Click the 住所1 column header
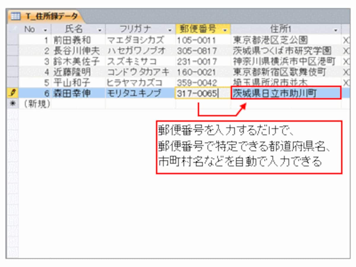356x267 pixels. coord(286,29)
